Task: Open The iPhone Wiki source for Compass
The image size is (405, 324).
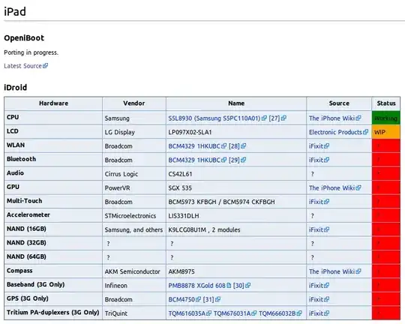Action: click(x=334, y=271)
